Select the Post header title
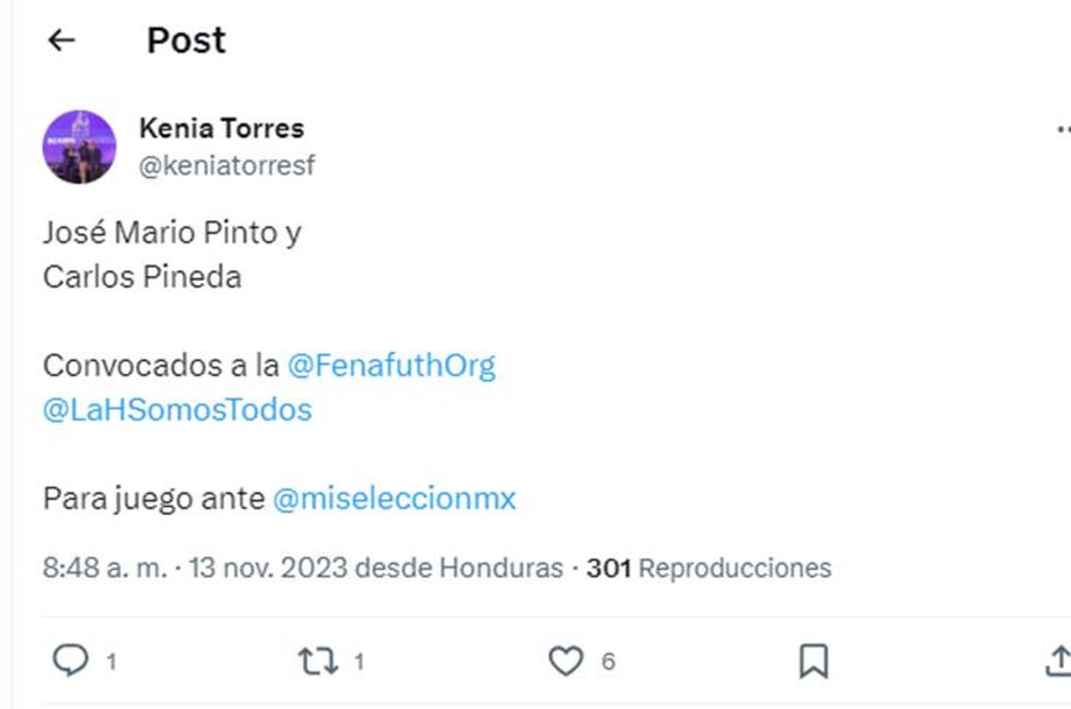 coord(185,38)
